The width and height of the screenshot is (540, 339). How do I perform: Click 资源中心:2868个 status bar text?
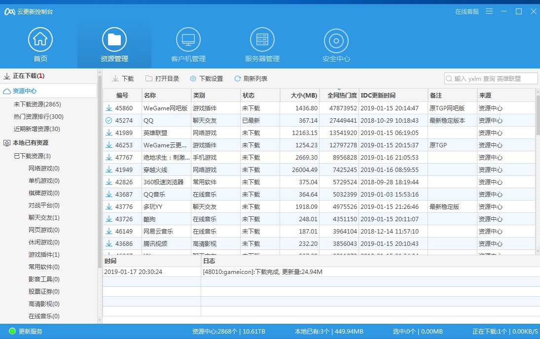(215, 332)
